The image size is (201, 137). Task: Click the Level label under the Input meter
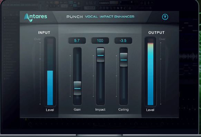point(50,110)
